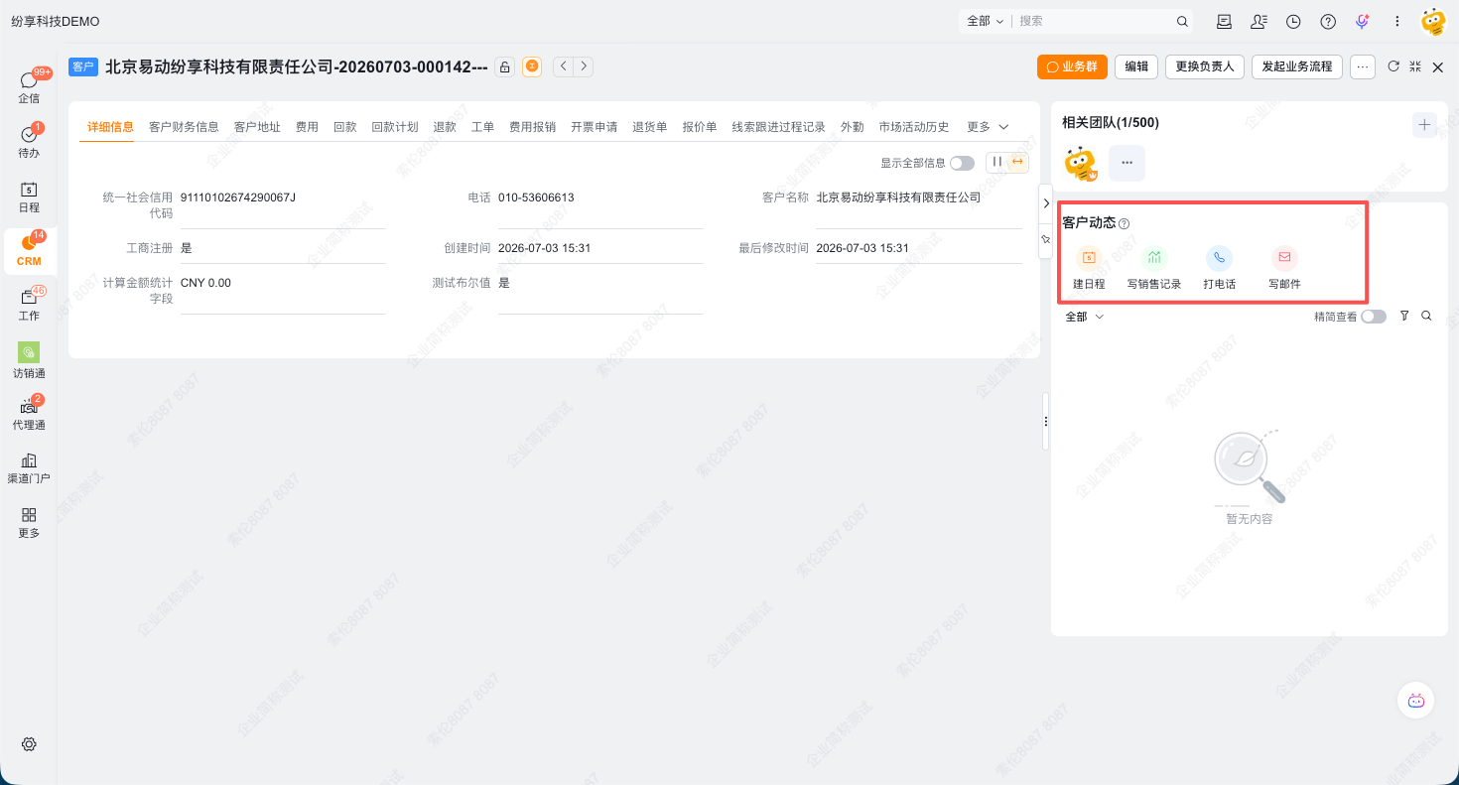This screenshot has height=785, width=1459.
Task: Open the contacts directory icon
Action: coord(1259,21)
